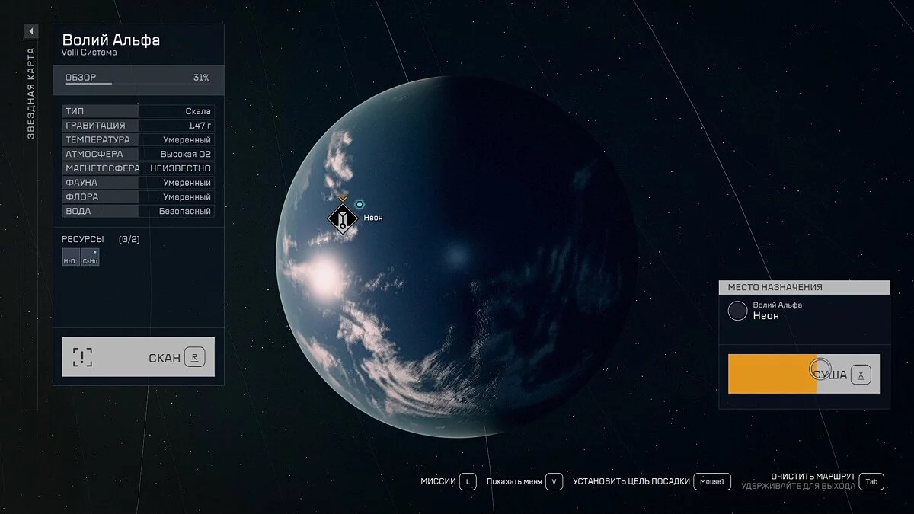
Task: Click the МАГНЕТОСФЕРА НЕИЗВЕСТНО row
Action: 139,168
